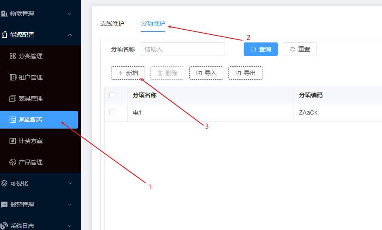382x230 pixels.
Task: Click the 物联管理 building icon
Action: click(x=4, y=14)
